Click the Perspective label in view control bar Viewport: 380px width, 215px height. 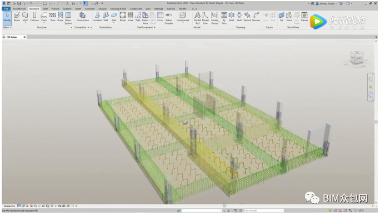[x=9, y=206]
